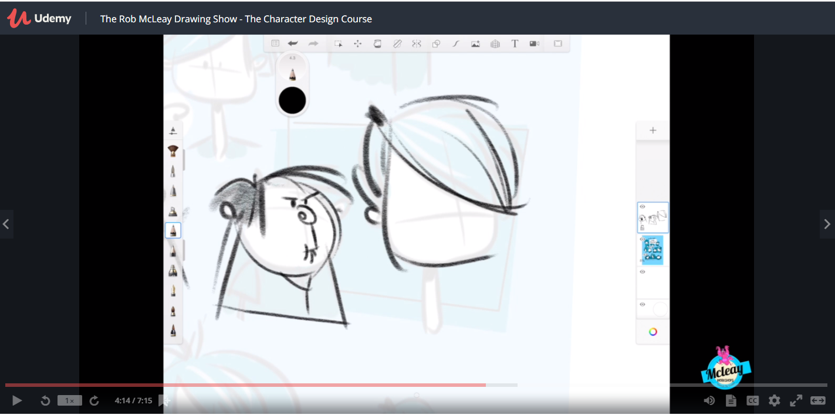The width and height of the screenshot is (835, 415).
Task: Click the undo arrow in drawing toolbar
Action: coord(293,43)
